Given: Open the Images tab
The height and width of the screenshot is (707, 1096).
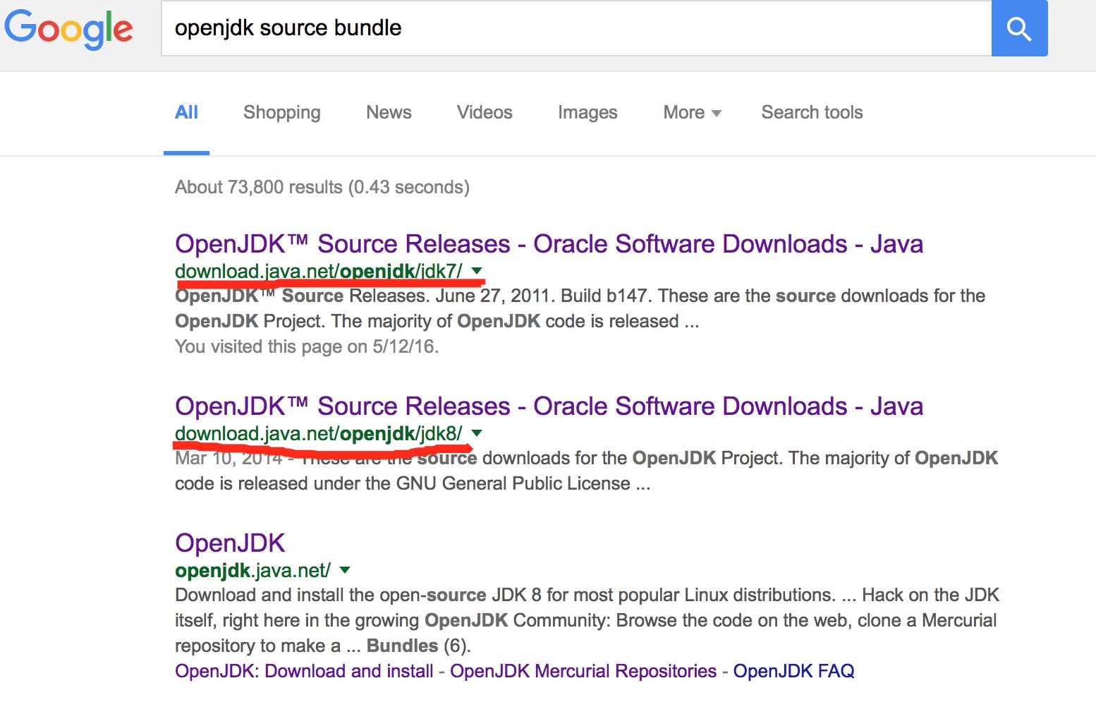Looking at the screenshot, I should pyautogui.click(x=587, y=112).
